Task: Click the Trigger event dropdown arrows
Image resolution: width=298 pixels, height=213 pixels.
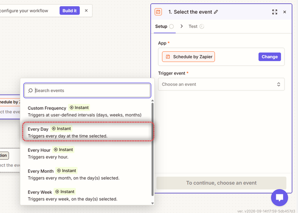Action: [x=279, y=84]
